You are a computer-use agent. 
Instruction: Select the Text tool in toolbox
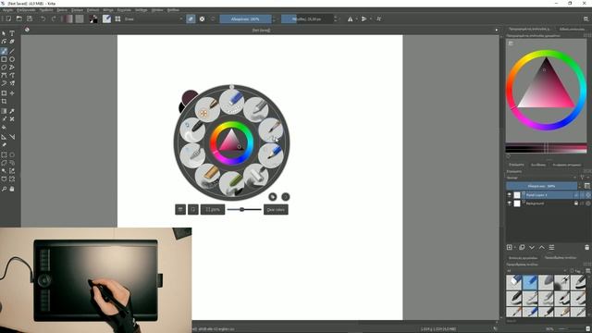pos(12,33)
